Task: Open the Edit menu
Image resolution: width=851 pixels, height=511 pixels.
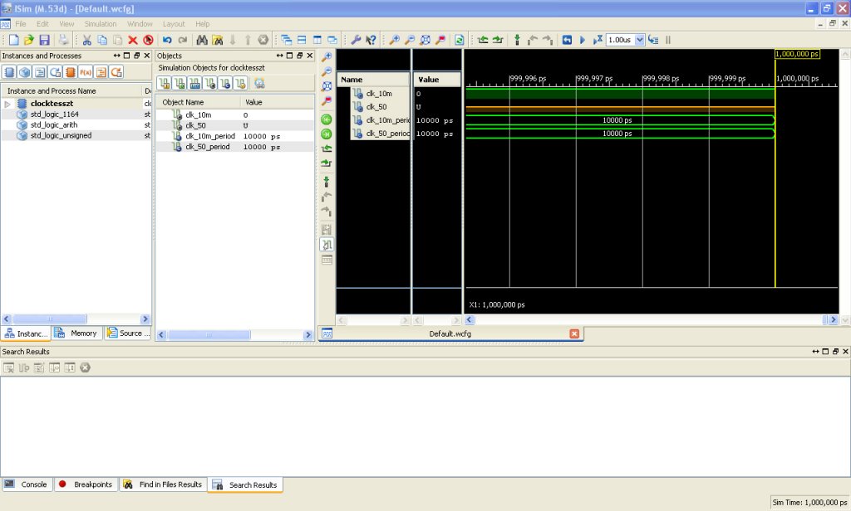Action: pyautogui.click(x=42, y=24)
